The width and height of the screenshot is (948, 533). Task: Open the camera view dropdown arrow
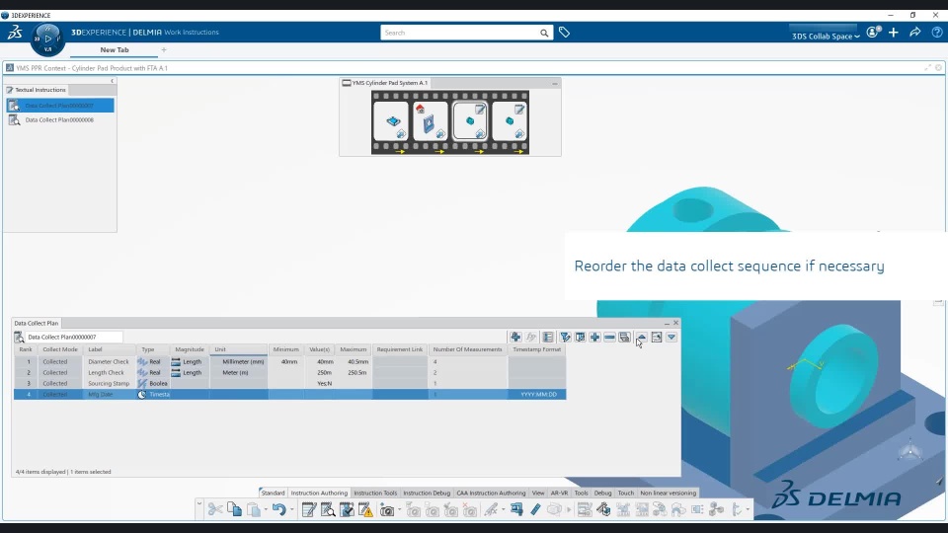pyautogui.click(x=399, y=510)
